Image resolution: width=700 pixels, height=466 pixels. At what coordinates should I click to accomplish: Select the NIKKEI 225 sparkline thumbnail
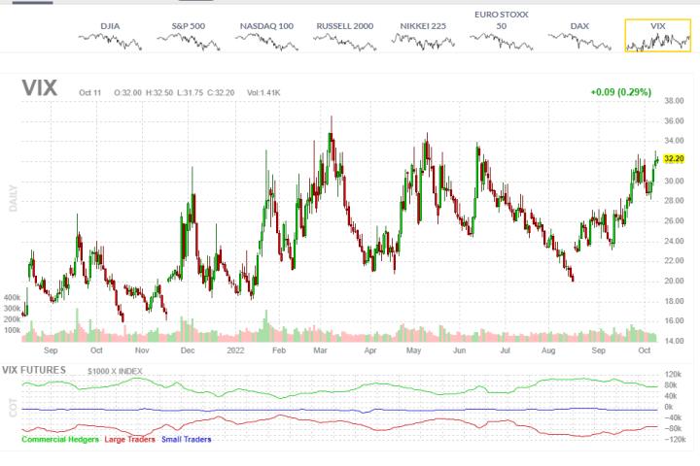[424, 37]
